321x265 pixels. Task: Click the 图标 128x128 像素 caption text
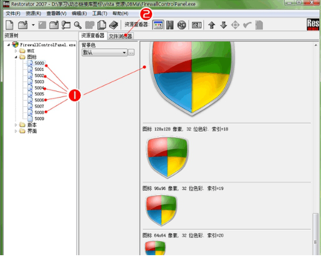(x=185, y=129)
